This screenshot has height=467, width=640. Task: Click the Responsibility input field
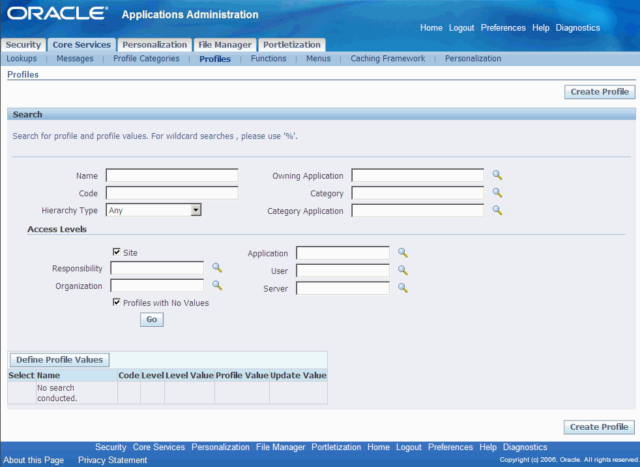click(157, 268)
